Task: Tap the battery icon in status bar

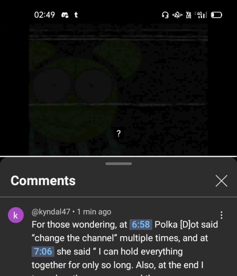Action: click(x=216, y=15)
